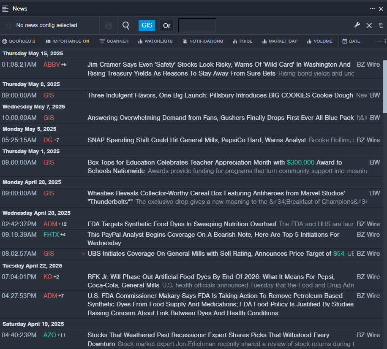Select the 'No news config selected' dropdown
Image resolution: width=387 pixels, height=349 pixels.
[x=46, y=25]
